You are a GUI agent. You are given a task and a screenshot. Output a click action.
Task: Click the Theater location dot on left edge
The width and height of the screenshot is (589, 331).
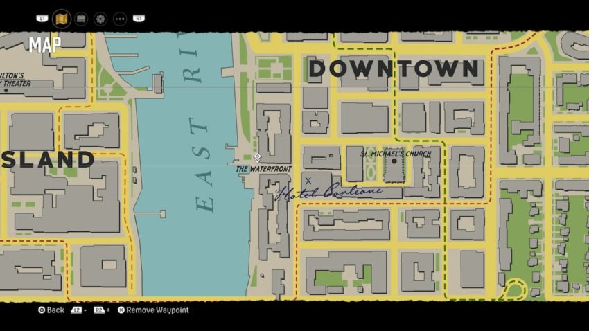pyautogui.click(x=6, y=91)
